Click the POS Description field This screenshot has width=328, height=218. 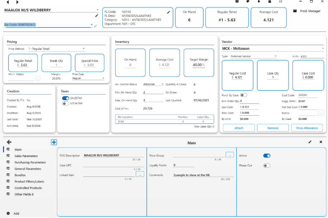click(114, 155)
